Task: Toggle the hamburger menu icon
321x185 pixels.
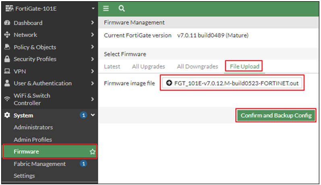Action: 106,8
